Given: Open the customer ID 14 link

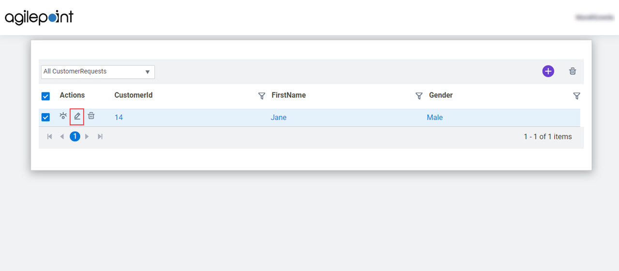Looking at the screenshot, I should (118, 117).
